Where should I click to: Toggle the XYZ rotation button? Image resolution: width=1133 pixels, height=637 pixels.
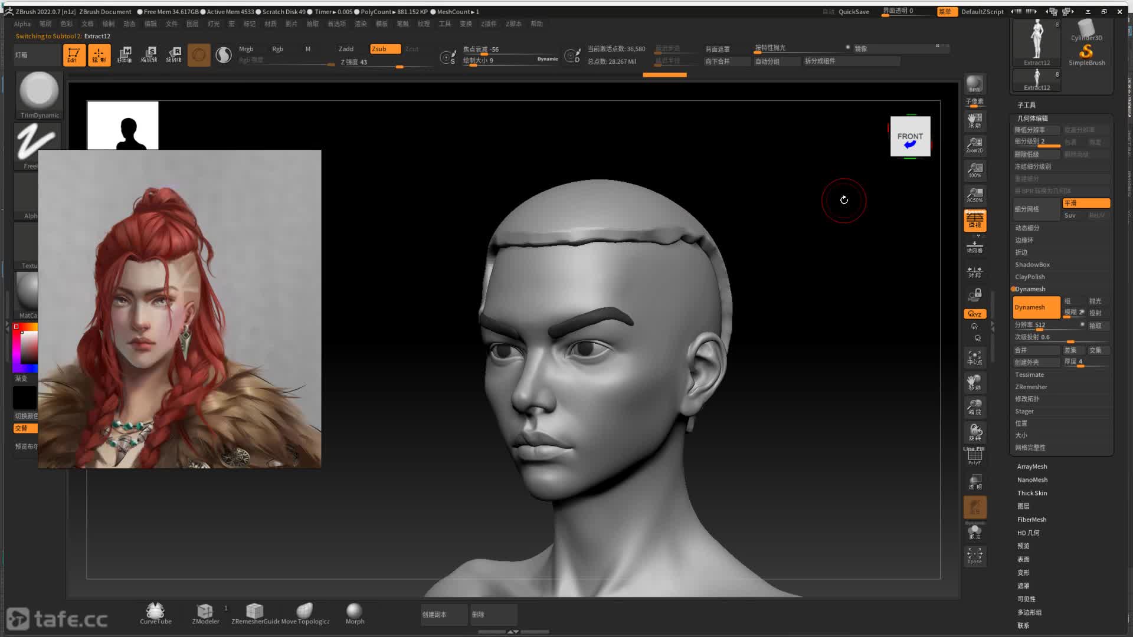(975, 314)
